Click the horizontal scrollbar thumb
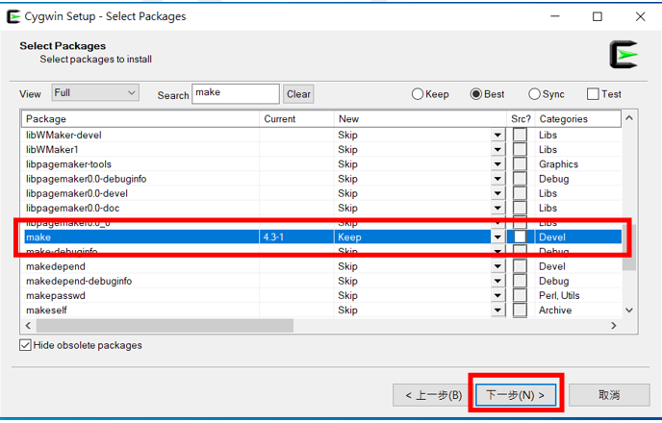The width and height of the screenshot is (662, 423). pyautogui.click(x=165, y=326)
